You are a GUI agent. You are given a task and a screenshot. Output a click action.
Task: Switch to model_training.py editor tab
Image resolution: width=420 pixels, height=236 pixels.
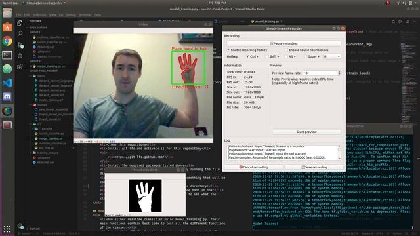tap(267, 22)
